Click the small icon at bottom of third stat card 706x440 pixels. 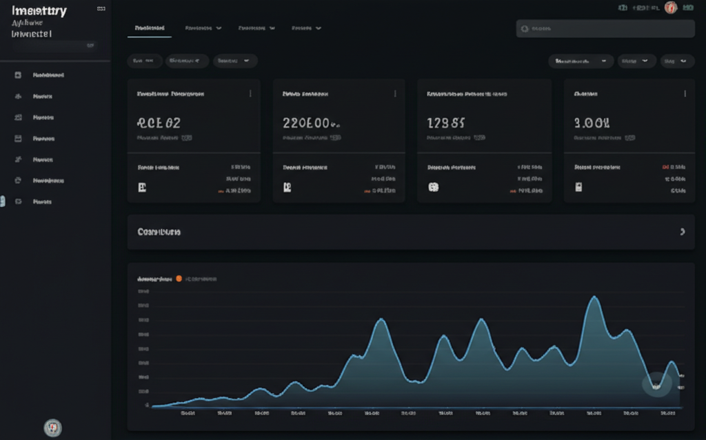tap(433, 187)
